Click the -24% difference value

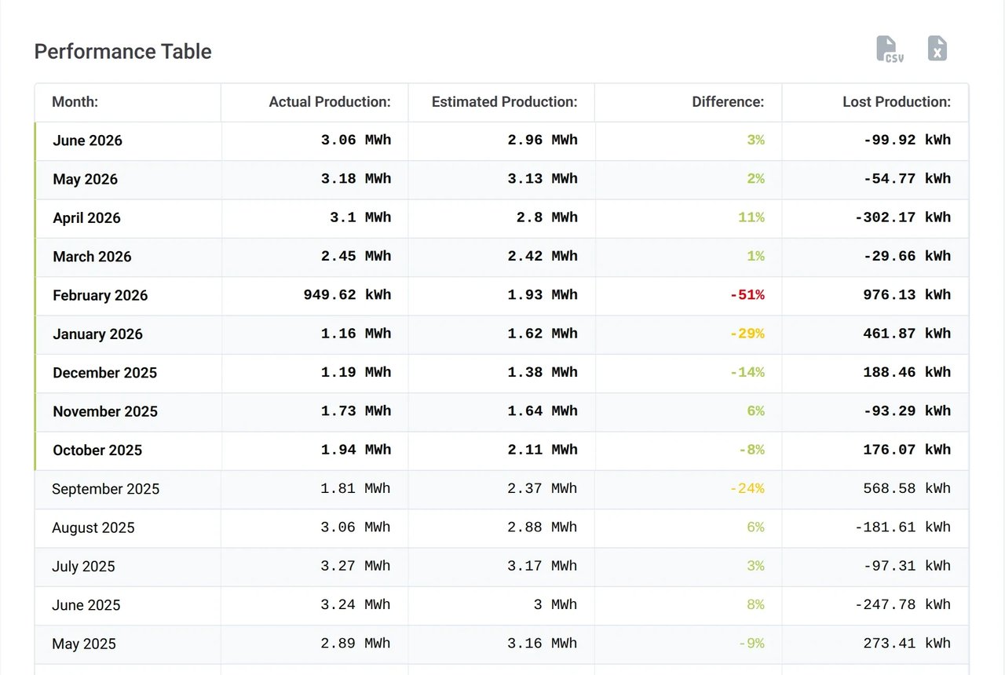(x=747, y=488)
